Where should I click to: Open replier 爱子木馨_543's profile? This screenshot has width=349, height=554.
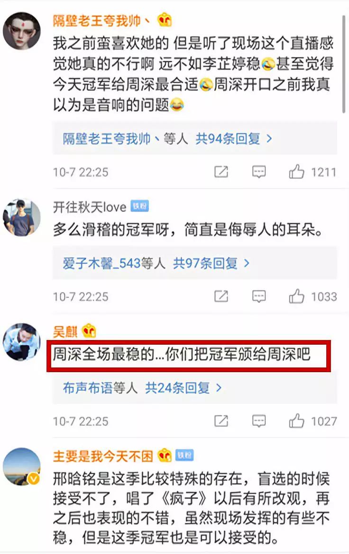(101, 263)
